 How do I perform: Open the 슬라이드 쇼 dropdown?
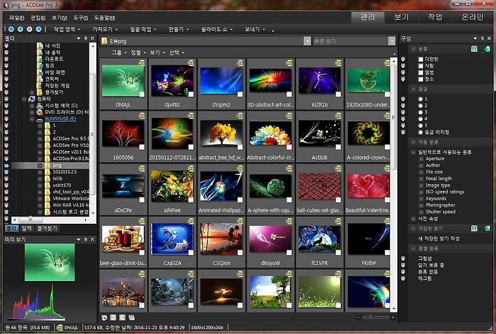[216, 29]
